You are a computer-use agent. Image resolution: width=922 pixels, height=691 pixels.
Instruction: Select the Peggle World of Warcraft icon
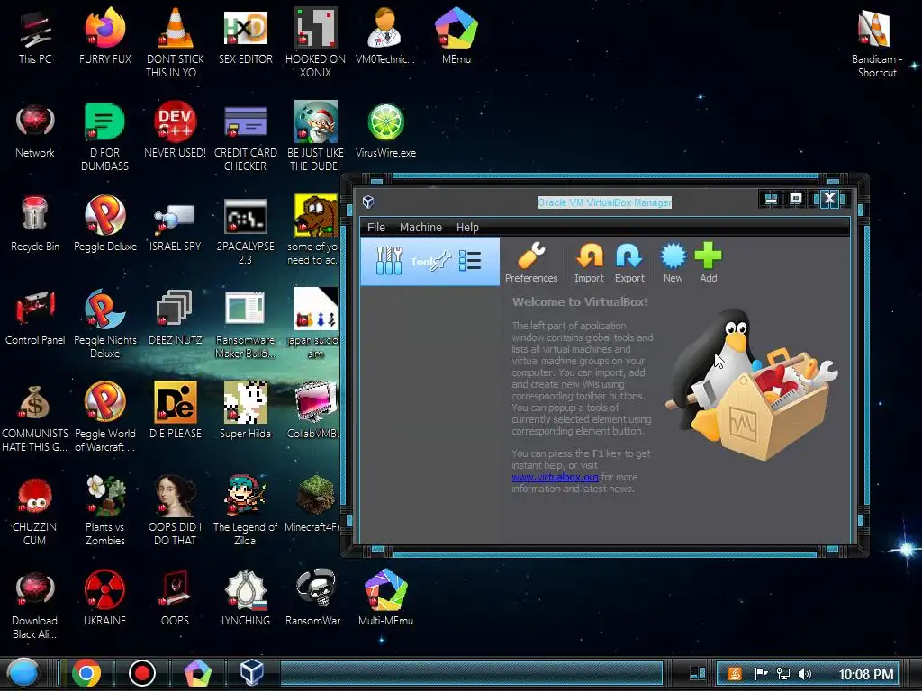coord(105,417)
